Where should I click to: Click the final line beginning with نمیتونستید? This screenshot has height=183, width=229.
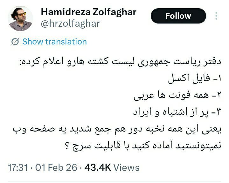tap(143, 146)
